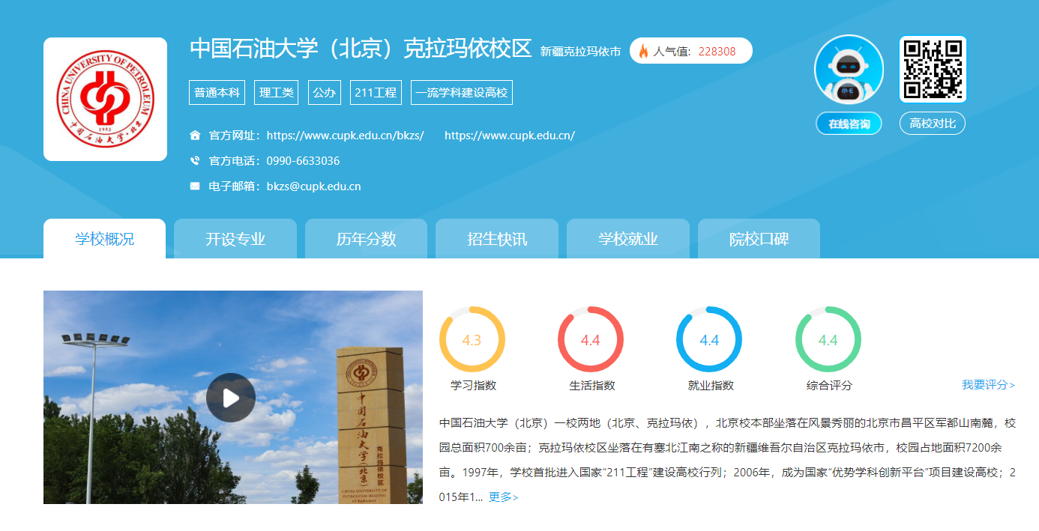Play the campus introduction video
The height and width of the screenshot is (531, 1039).
(x=231, y=398)
